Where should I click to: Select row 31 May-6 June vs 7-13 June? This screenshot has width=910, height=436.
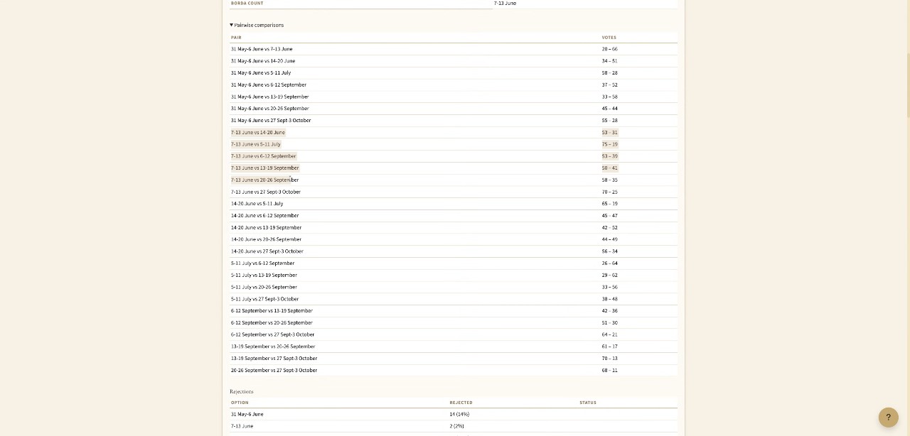[454, 49]
